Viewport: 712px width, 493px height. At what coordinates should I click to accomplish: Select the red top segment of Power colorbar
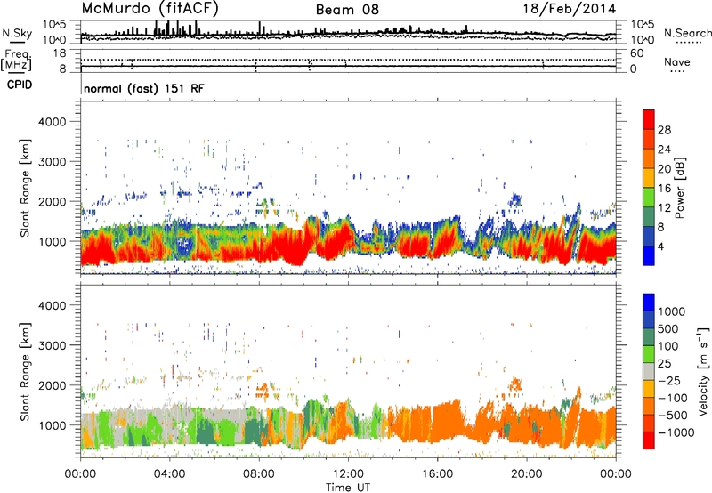[649, 119]
